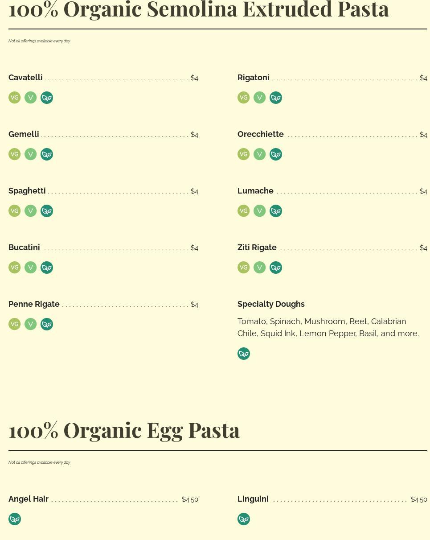Select the Cavatelli menu item name

(x=25, y=78)
